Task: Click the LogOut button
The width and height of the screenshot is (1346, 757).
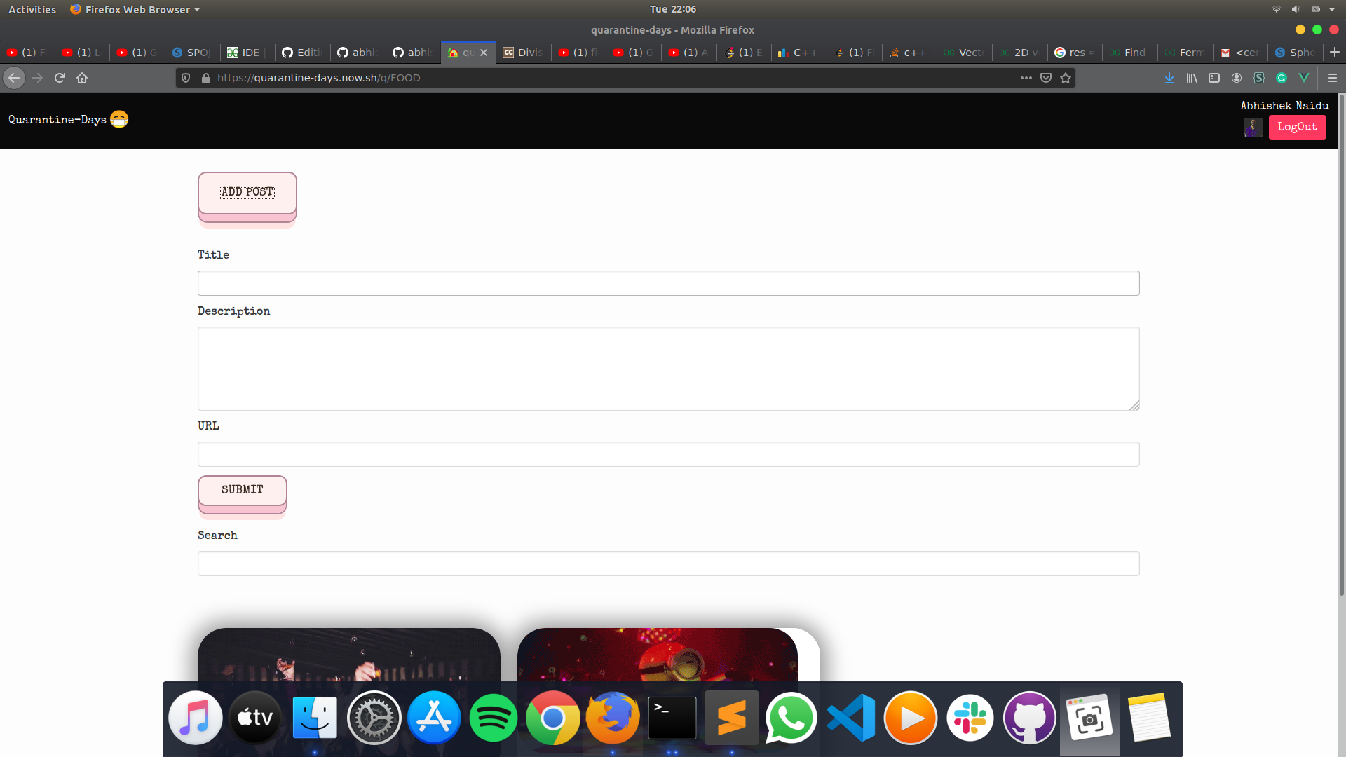Action: coord(1297,127)
